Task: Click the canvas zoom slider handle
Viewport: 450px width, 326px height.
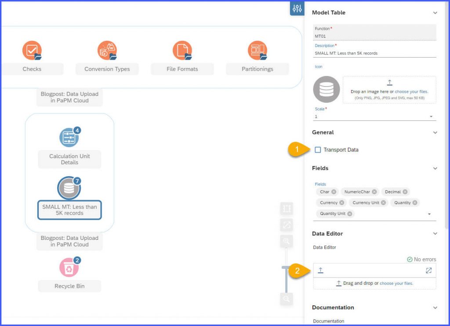Action: point(286,268)
